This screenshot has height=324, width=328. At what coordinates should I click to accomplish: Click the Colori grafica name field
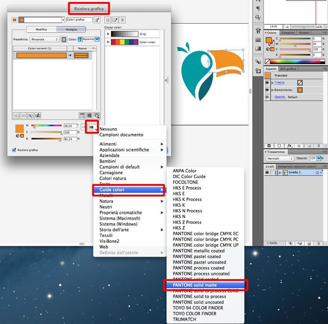click(79, 20)
